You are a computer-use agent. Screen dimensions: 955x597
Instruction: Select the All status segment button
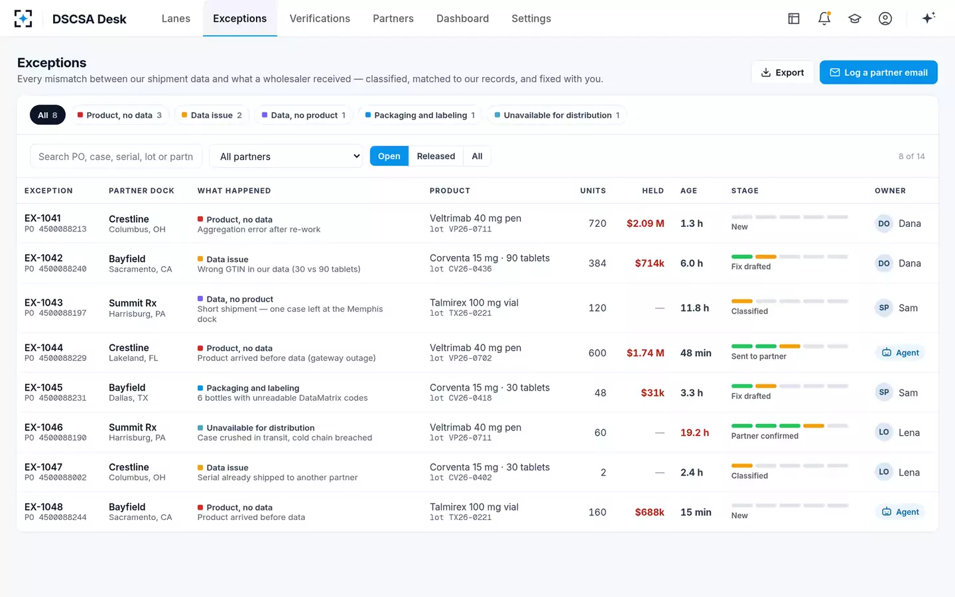tap(477, 156)
